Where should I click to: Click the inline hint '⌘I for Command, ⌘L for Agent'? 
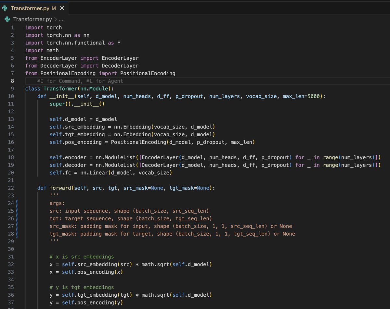[80, 81]
